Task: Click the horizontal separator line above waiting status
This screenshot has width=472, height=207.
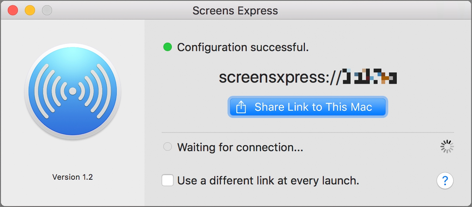Action: pyautogui.click(x=308, y=132)
